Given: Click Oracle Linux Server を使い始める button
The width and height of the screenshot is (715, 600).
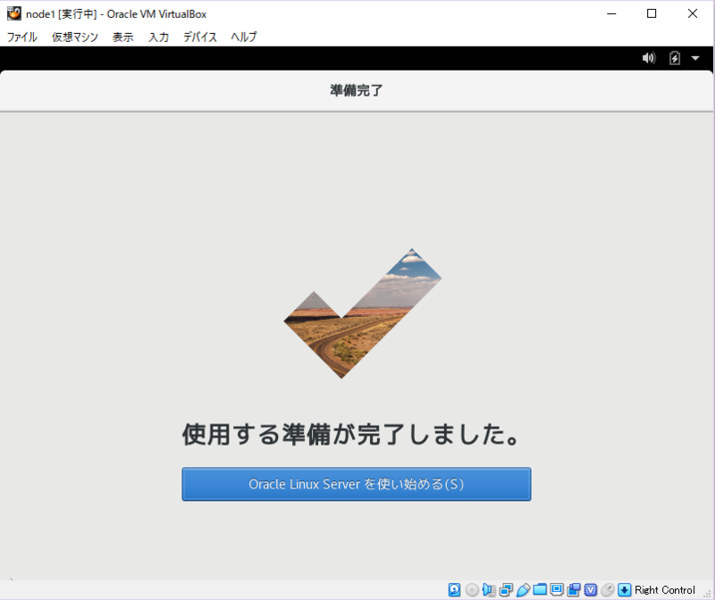Looking at the screenshot, I should [356, 484].
